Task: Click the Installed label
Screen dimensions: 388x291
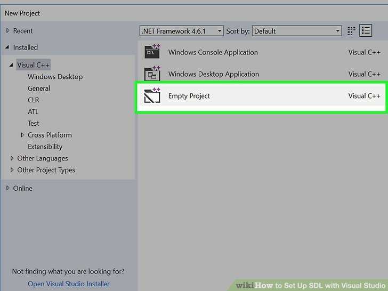Action: (26, 47)
